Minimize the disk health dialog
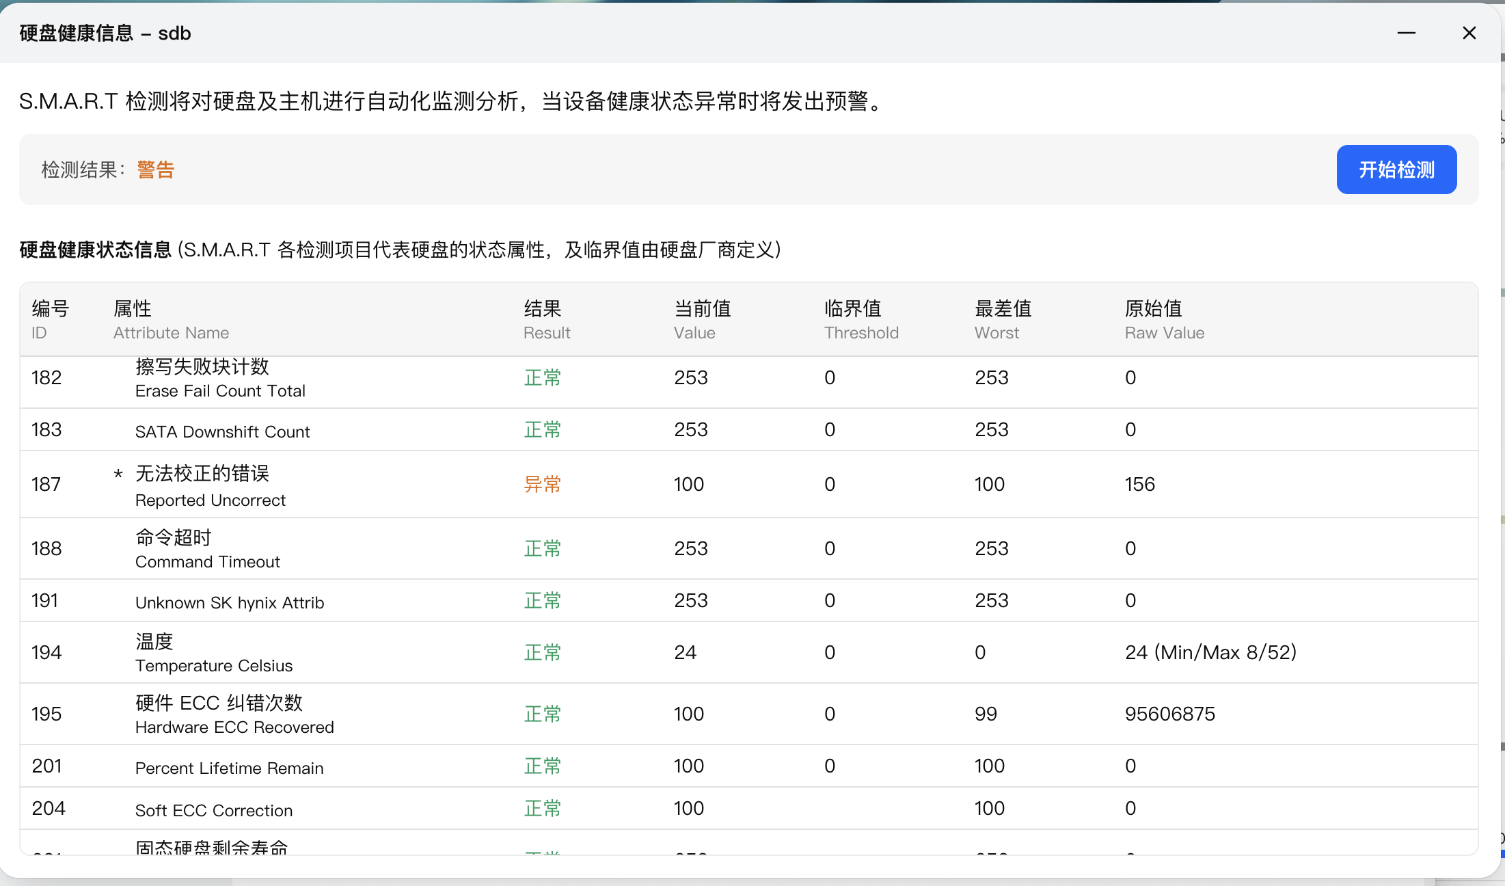The width and height of the screenshot is (1505, 886). point(1406,33)
